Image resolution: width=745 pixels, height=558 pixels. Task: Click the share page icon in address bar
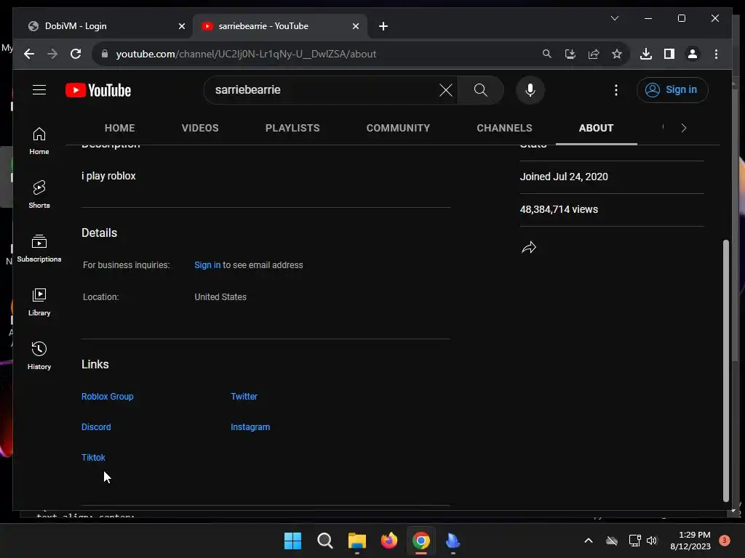click(594, 54)
